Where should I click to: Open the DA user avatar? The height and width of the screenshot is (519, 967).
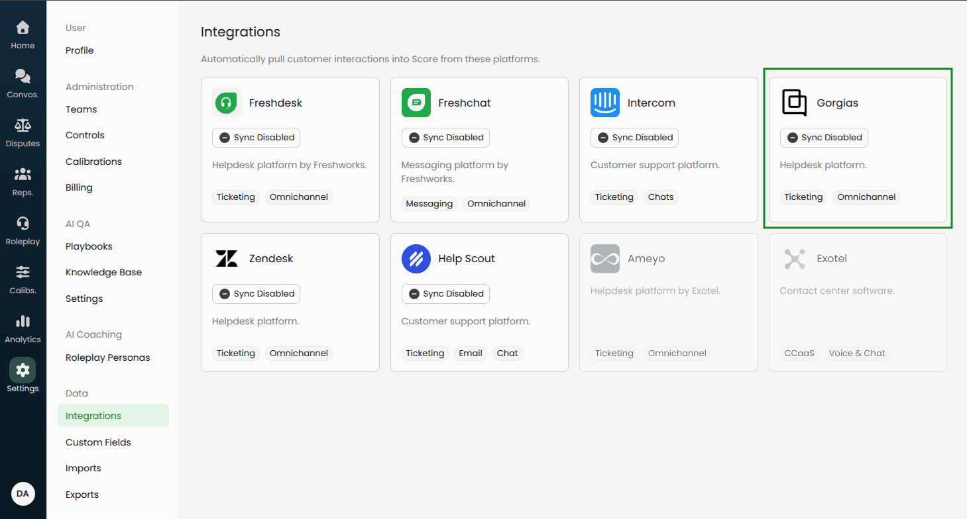23,494
